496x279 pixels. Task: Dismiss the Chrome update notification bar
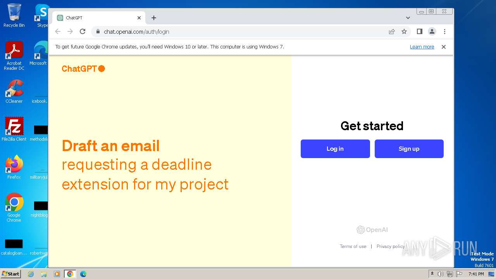click(444, 47)
